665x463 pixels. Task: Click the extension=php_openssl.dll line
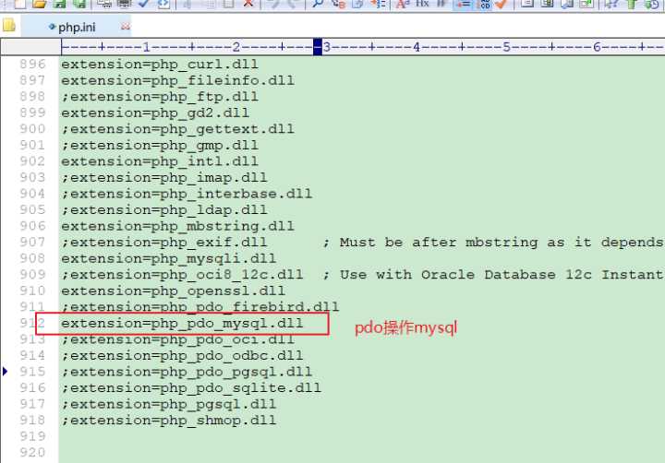[x=173, y=291]
